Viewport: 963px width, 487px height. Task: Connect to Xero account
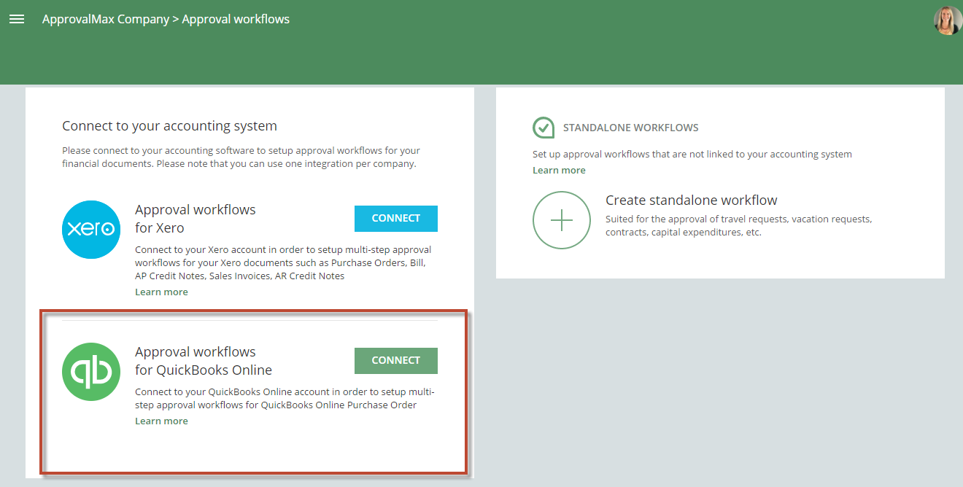pyautogui.click(x=396, y=219)
